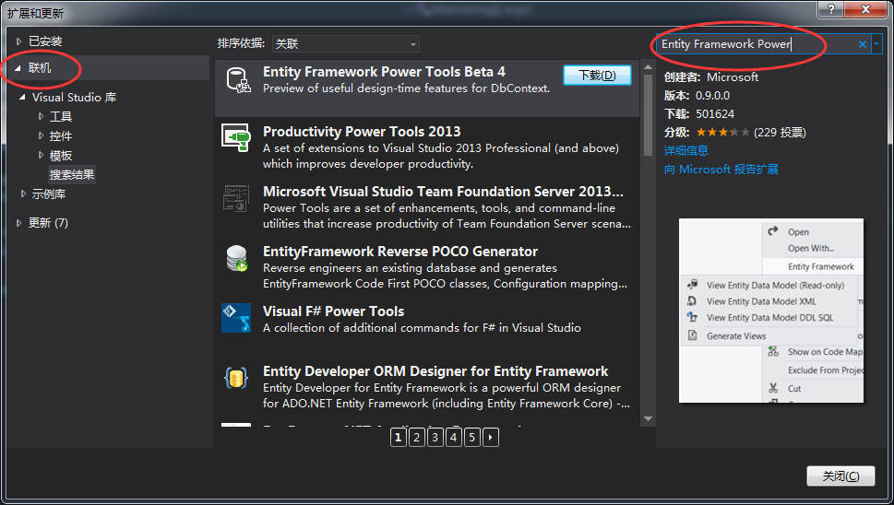The width and height of the screenshot is (894, 505).
Task: Expand the 示例库 node
Action: pos(23,194)
